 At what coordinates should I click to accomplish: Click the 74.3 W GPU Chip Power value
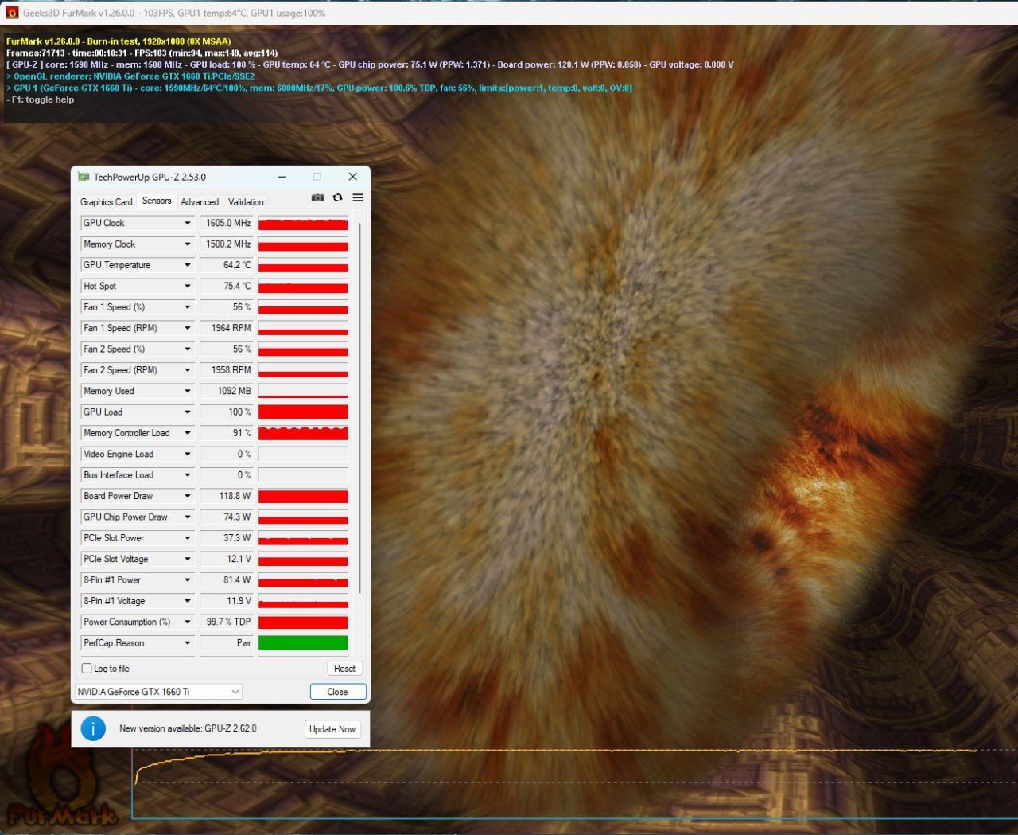227,517
